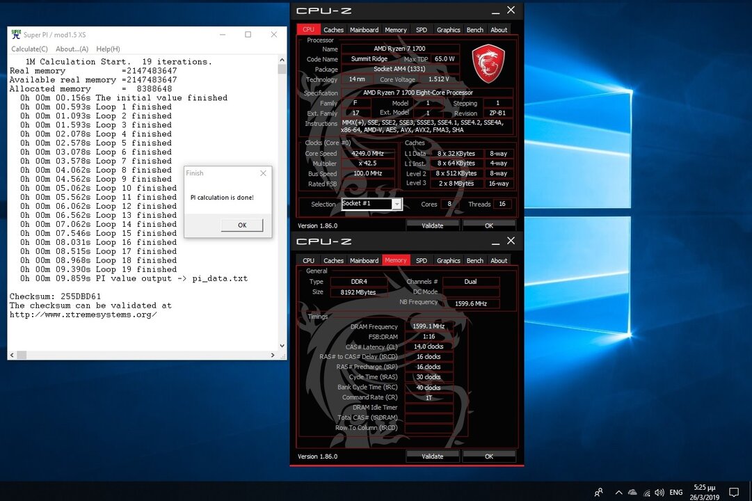Select Mainboard tab in lower CPU-Z window

coord(364,260)
